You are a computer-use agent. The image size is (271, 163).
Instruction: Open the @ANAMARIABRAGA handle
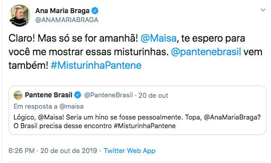pos(67,20)
